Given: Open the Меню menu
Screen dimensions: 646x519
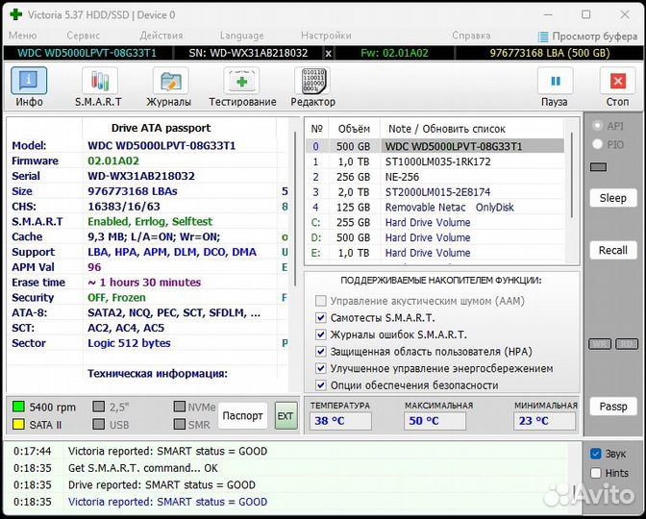Looking at the screenshot, I should [23, 36].
